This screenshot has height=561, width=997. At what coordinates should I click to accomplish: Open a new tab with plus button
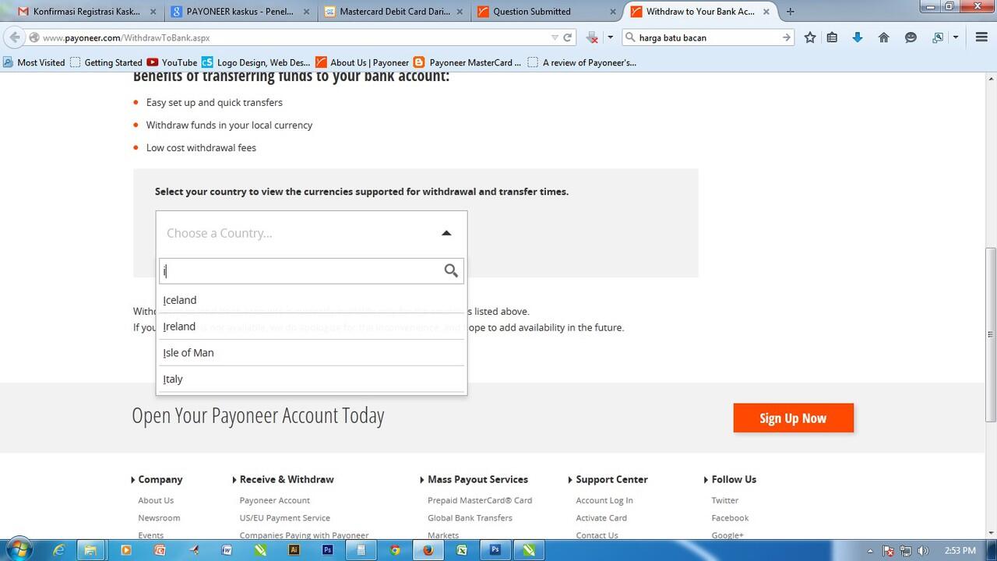coord(791,12)
